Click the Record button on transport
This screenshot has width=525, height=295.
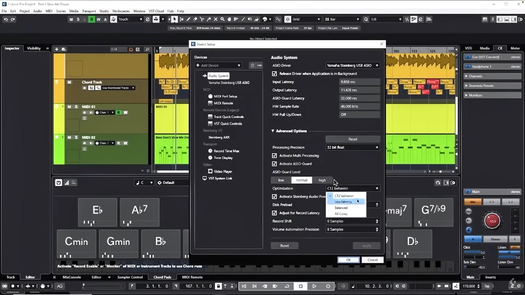pos(328,286)
